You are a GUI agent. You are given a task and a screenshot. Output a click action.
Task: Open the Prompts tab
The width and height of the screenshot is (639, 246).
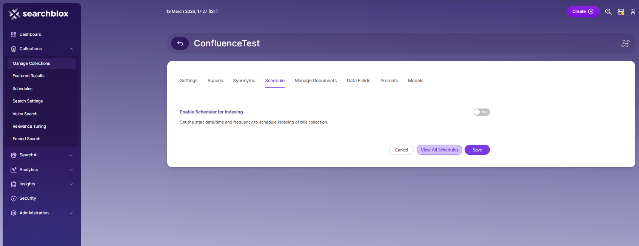tap(389, 81)
